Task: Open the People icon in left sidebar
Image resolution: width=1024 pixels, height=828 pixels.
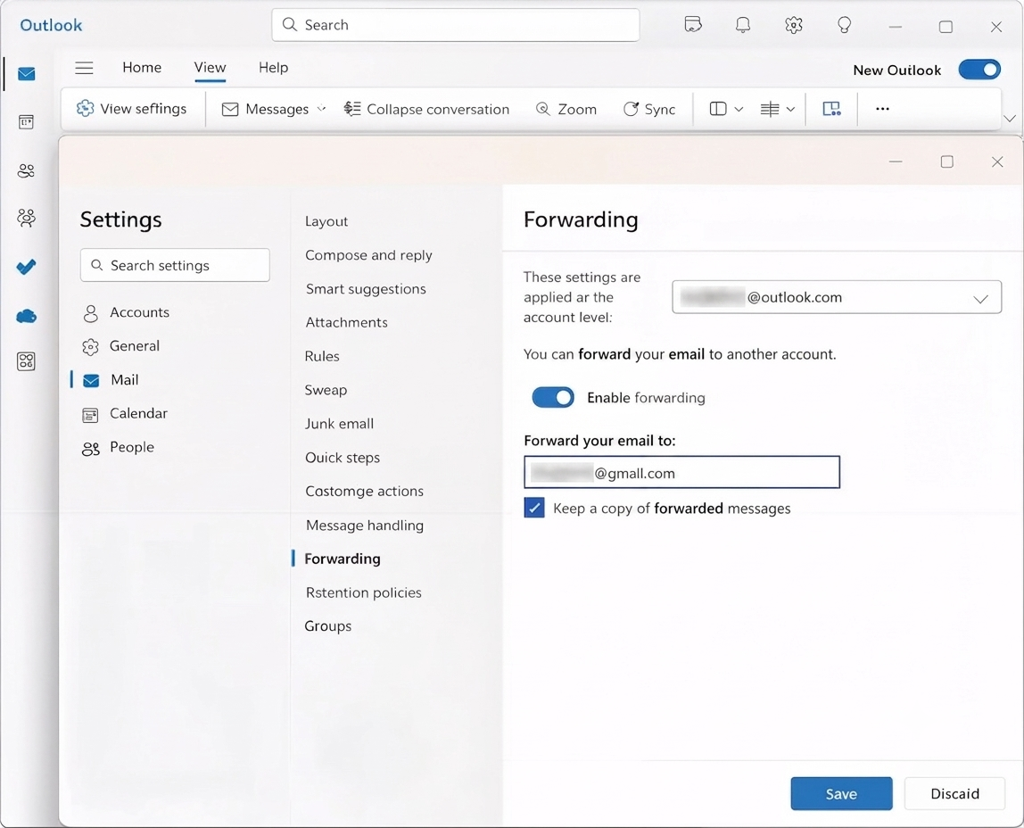Action: coord(26,171)
